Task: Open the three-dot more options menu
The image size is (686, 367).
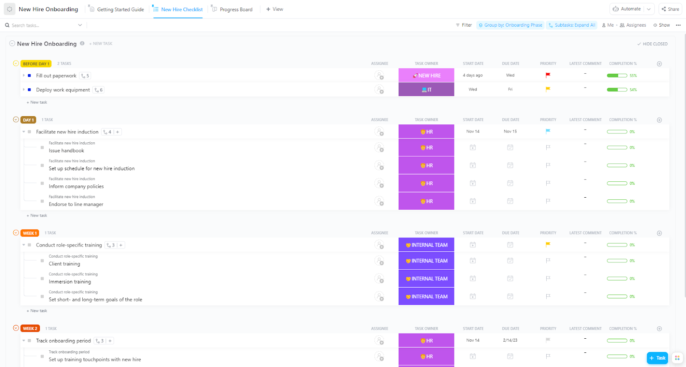Action: 678,25
